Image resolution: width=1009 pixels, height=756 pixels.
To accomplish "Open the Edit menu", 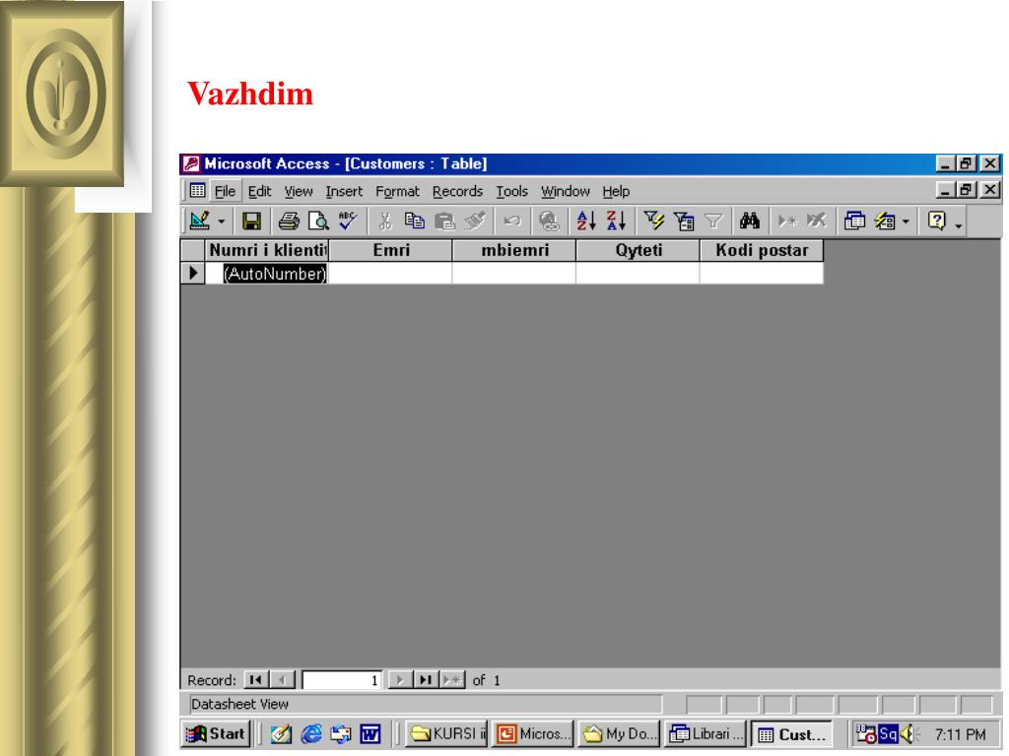I will tap(259, 192).
